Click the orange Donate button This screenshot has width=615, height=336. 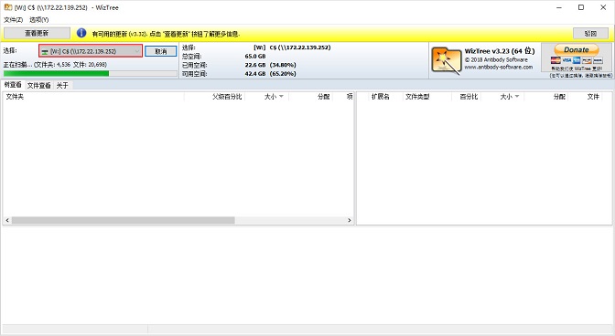pyautogui.click(x=577, y=49)
